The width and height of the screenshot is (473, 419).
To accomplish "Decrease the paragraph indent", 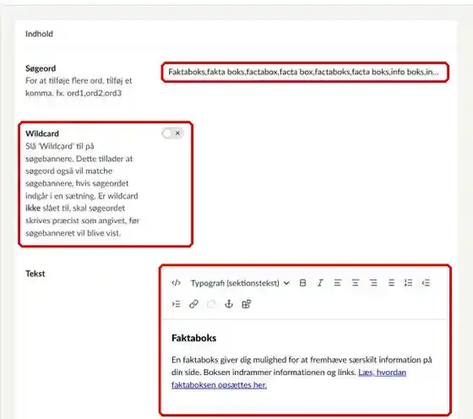I will pos(426,283).
